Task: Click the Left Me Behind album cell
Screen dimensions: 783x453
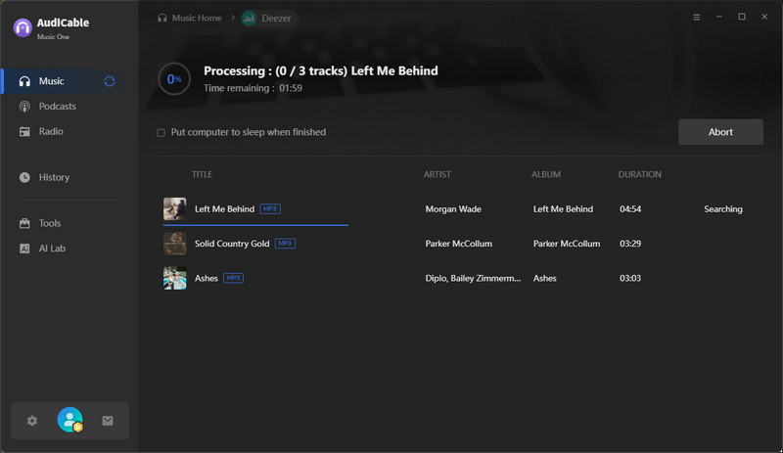Action: tap(563, 208)
